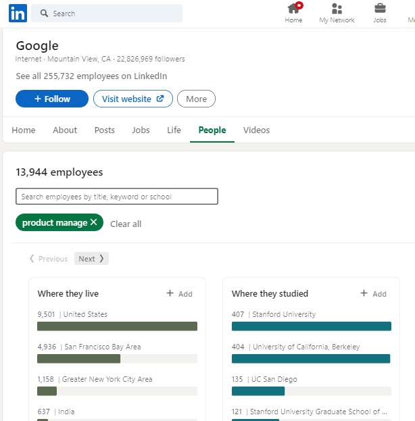Click the Visit website button
The image size is (415, 421).
[133, 99]
